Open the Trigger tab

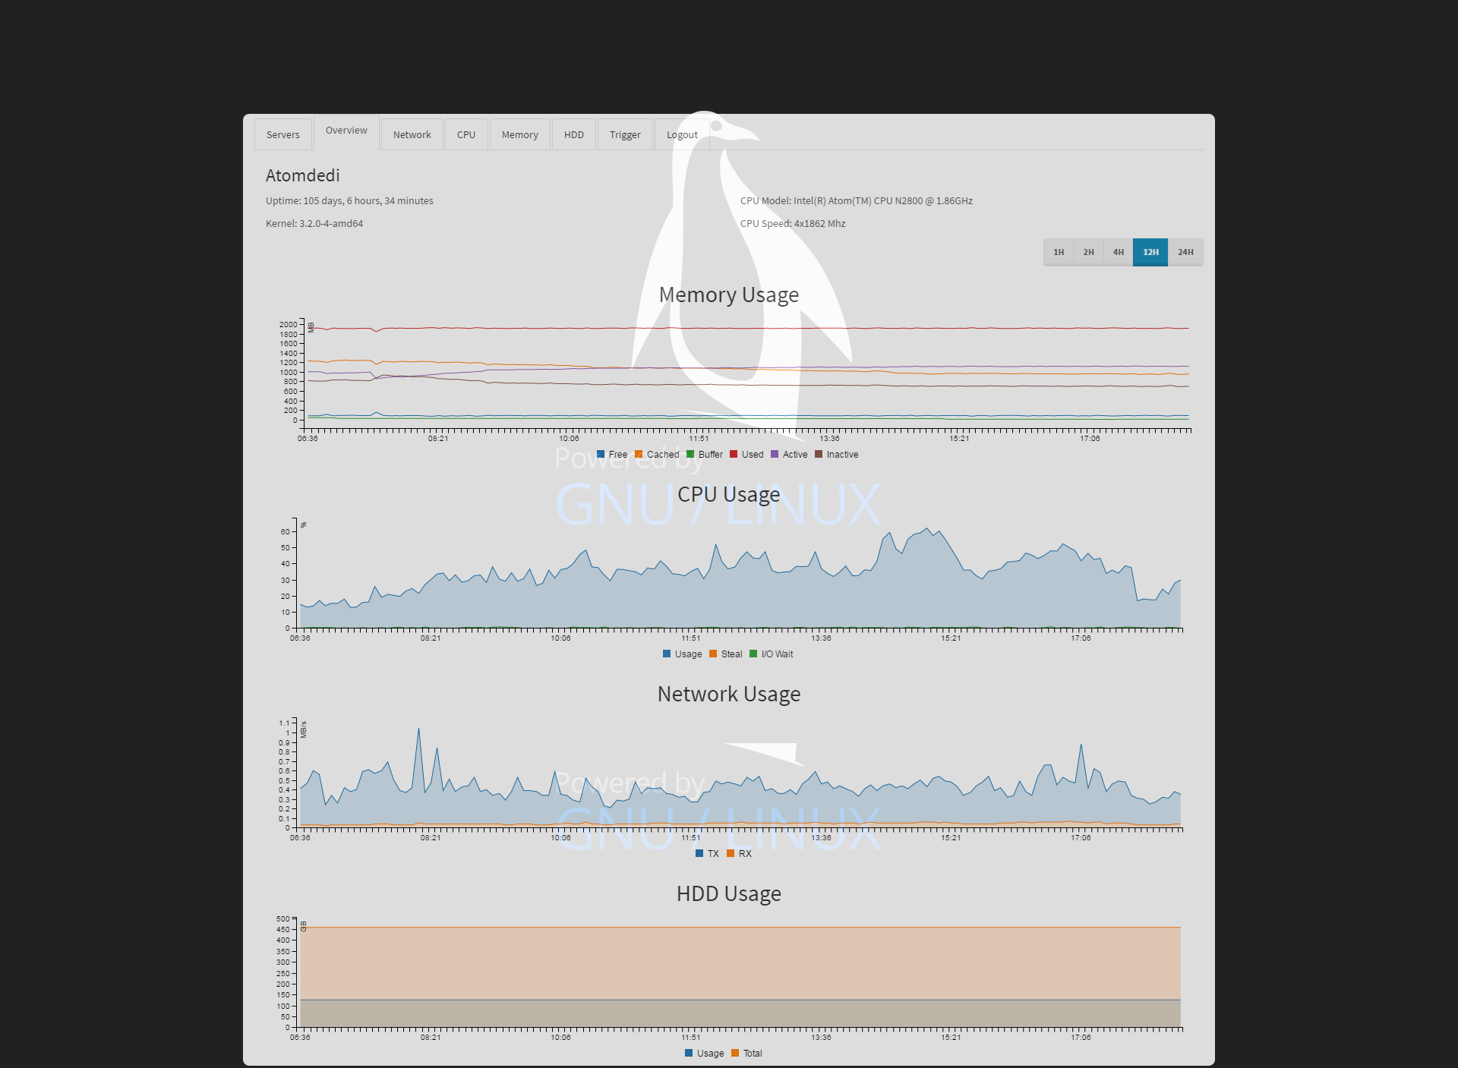point(624,134)
